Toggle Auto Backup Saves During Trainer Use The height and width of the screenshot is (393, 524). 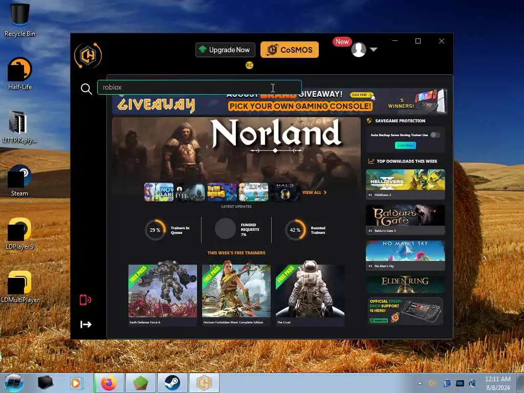(435, 135)
